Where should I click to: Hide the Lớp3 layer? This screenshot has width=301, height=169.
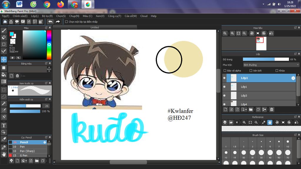pyautogui.click(x=224, y=96)
